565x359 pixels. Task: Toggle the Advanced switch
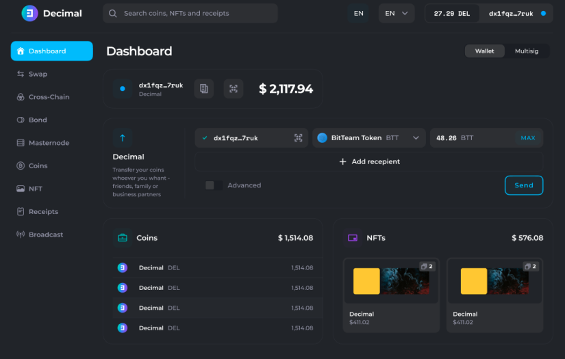[214, 185]
